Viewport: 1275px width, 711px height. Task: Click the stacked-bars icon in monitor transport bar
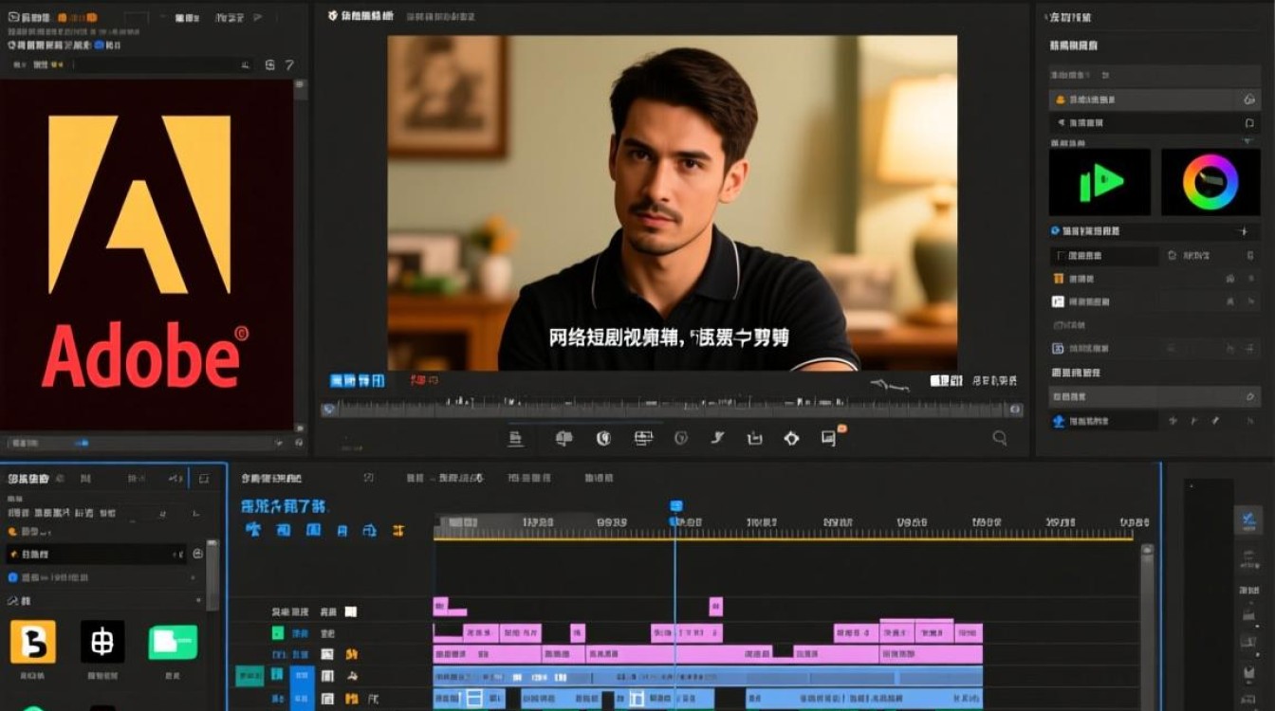point(643,438)
